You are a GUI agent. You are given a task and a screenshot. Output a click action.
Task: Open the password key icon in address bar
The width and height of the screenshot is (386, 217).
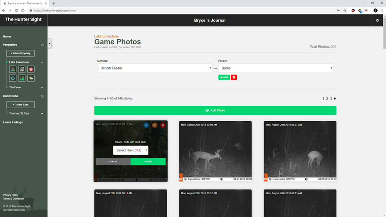pos(338,10)
